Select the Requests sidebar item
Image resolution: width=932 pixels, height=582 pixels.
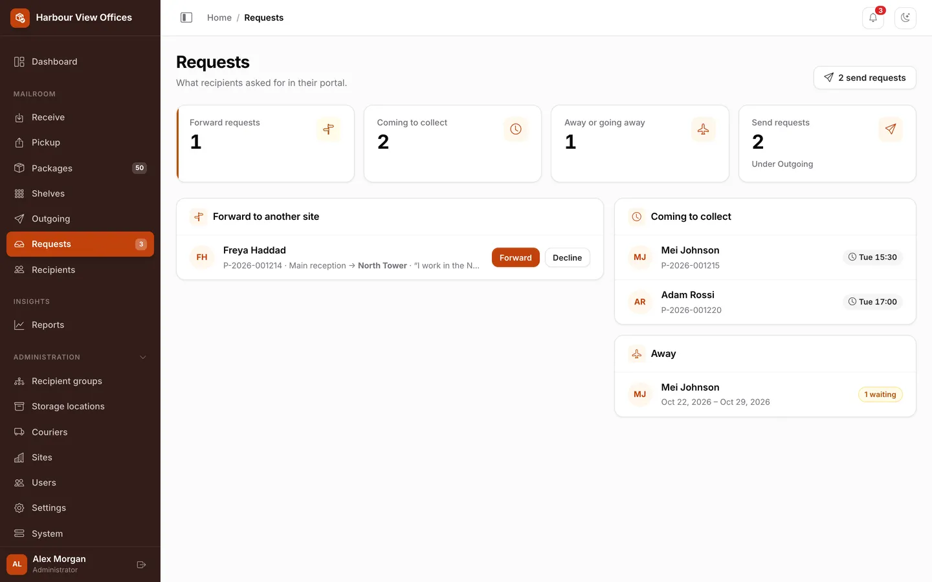80,244
